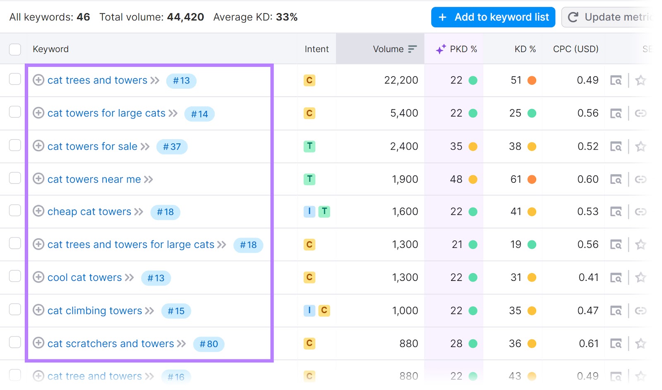This screenshot has height=390, width=662.
Task: Click the #80 position badge for "cat scratchers and towers"
Action: [209, 344]
